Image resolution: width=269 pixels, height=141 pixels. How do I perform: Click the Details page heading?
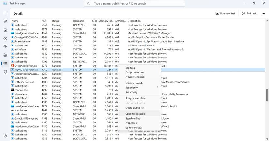pyautogui.click(x=18, y=14)
